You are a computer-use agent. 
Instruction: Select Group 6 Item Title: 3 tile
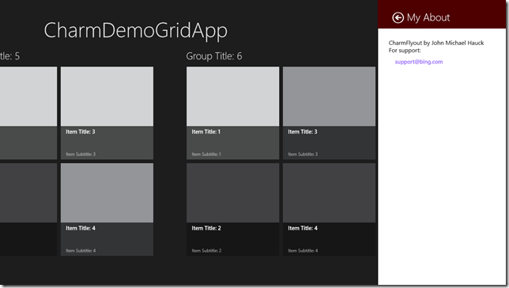[x=329, y=113]
